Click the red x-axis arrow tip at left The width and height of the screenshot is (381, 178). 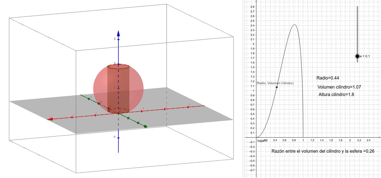pos(50,119)
